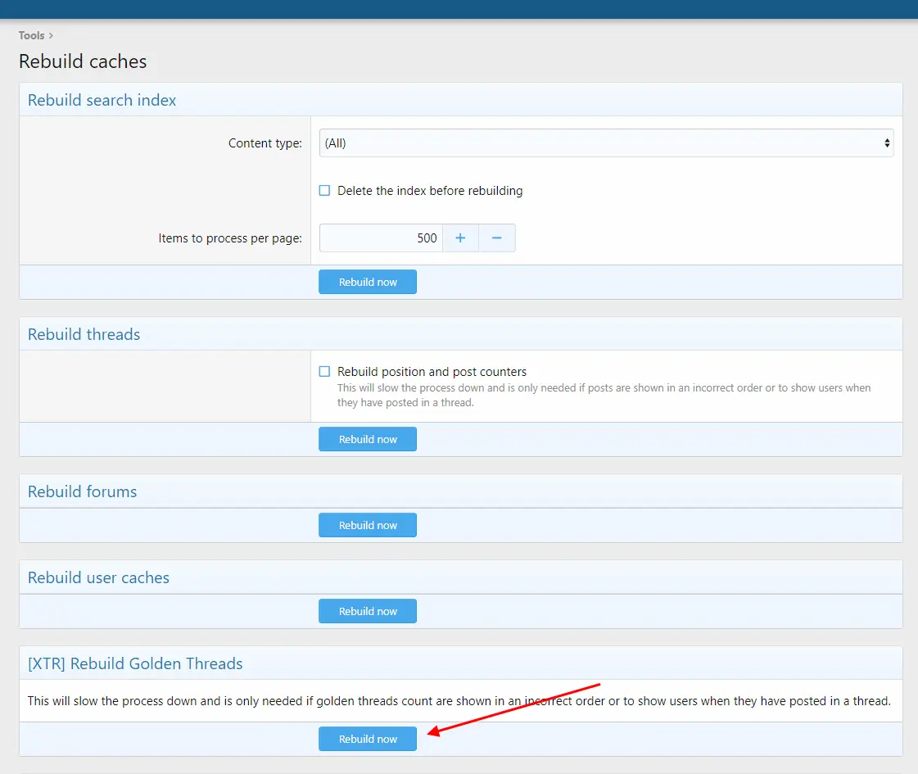This screenshot has width=918, height=774.
Task: Click Rebuild now under Rebuild user caches
Action: (368, 611)
